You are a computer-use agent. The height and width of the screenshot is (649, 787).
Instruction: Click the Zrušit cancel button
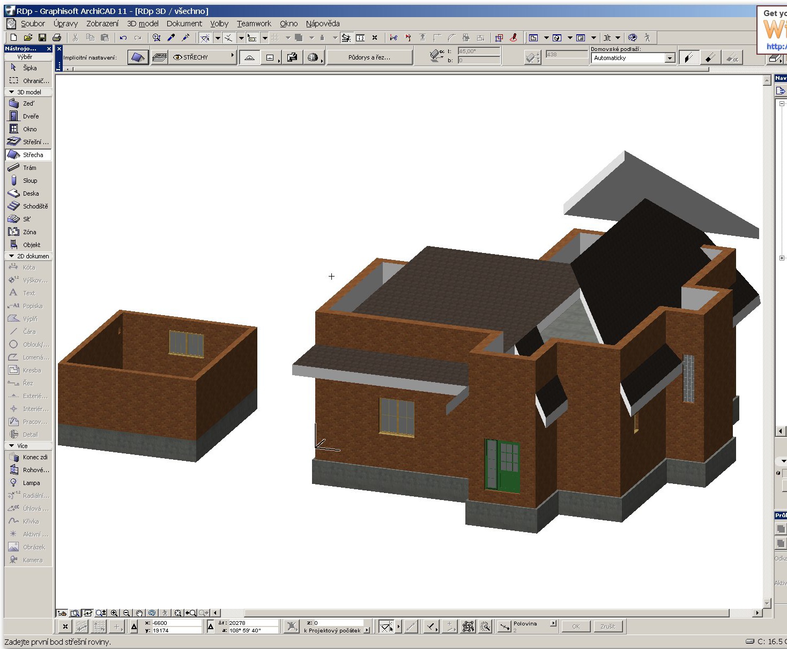coord(608,626)
